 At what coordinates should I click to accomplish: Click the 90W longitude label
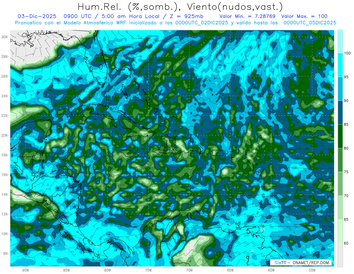point(25,270)
